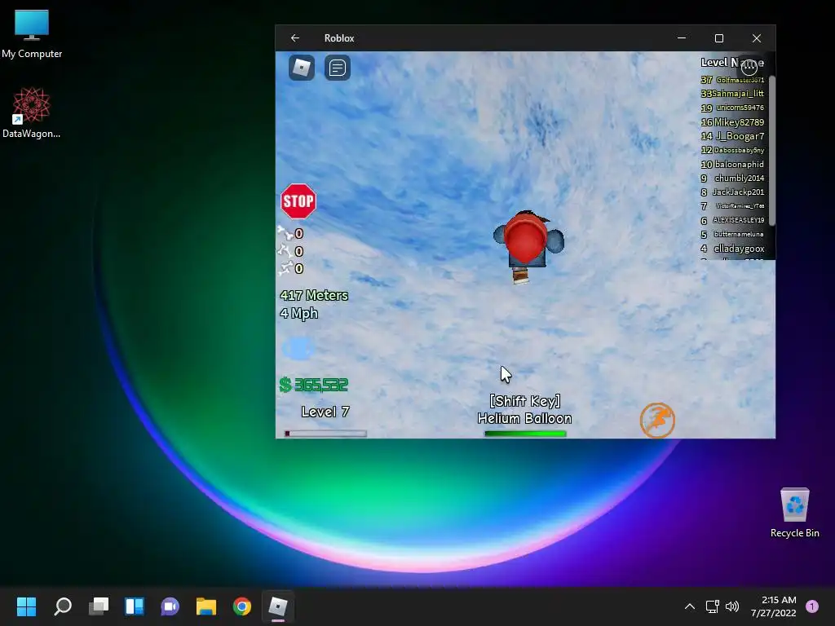Click the Roblox taskbar icon

coord(277,606)
